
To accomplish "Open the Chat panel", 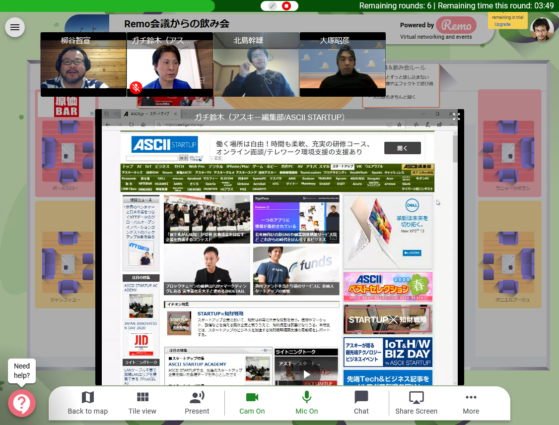I will [x=361, y=403].
